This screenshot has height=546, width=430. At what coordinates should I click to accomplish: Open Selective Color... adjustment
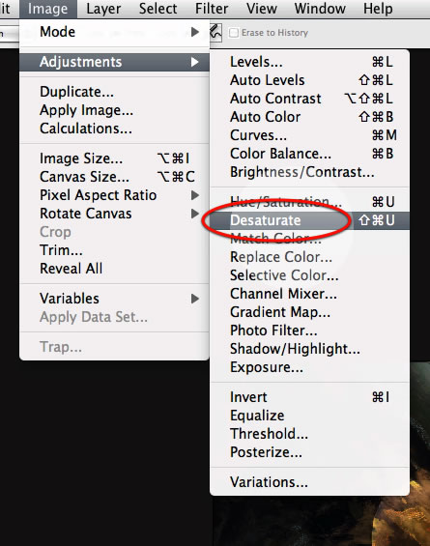[x=309, y=275]
